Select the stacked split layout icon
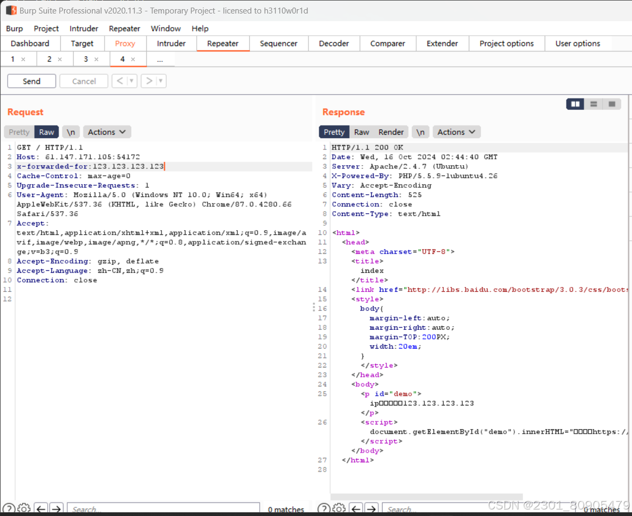Image resolution: width=632 pixels, height=516 pixels. pos(593,104)
